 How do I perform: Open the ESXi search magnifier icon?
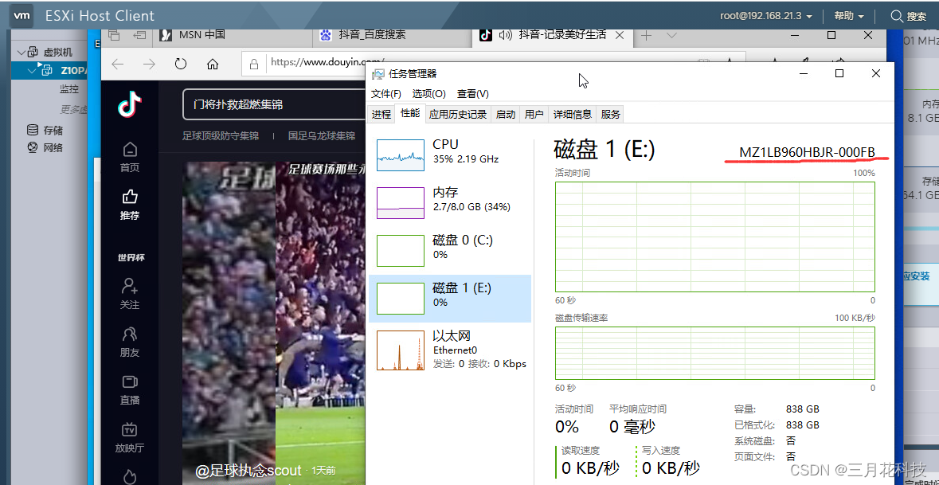click(897, 16)
